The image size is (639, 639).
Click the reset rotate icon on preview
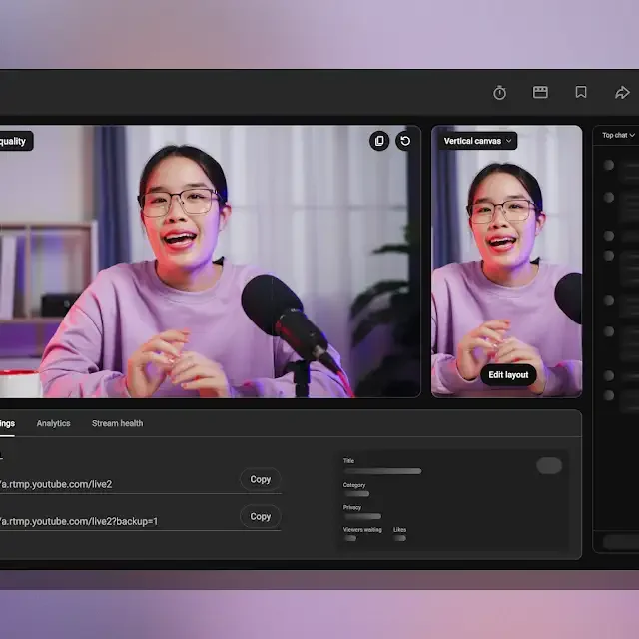coord(405,141)
